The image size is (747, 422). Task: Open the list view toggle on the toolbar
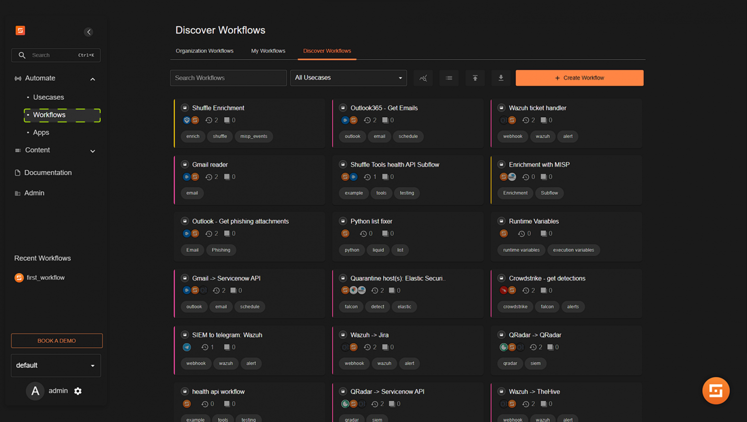(449, 78)
